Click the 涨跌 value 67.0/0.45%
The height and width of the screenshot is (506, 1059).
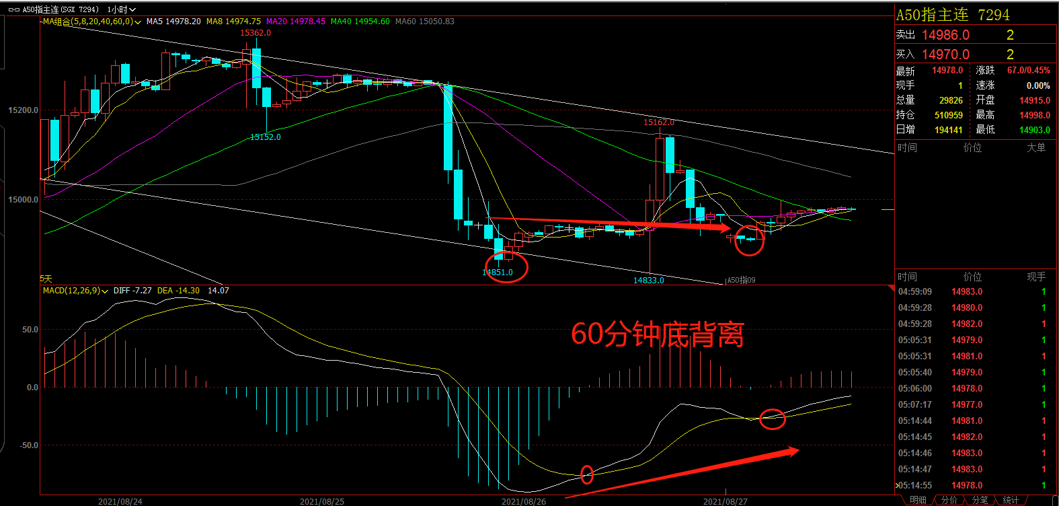click(1029, 71)
